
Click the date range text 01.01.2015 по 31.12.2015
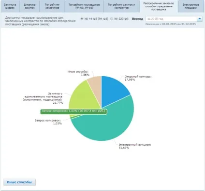coord(179,24)
